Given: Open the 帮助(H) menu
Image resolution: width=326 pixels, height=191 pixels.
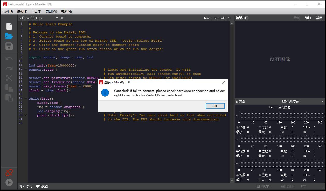Looking at the screenshot, I should [x=66, y=12].
